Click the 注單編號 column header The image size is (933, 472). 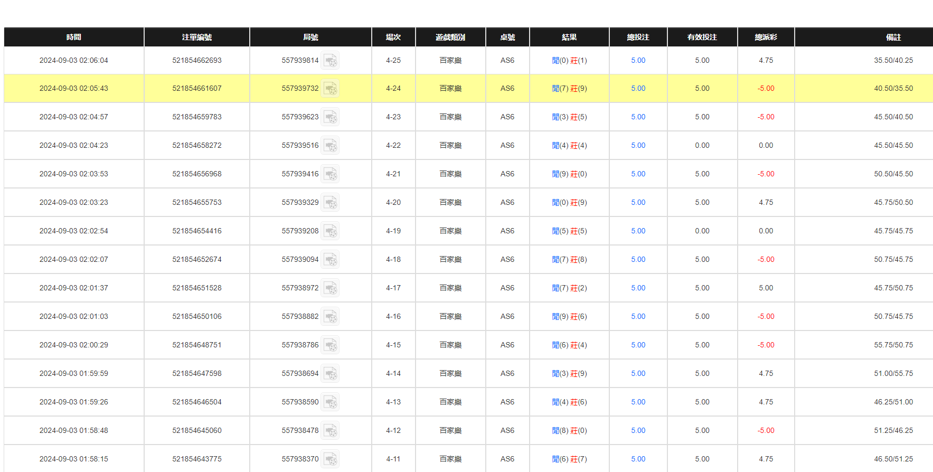pyautogui.click(x=197, y=37)
